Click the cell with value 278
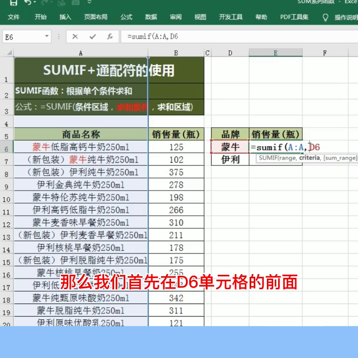358x358 pixels. pos(176,184)
